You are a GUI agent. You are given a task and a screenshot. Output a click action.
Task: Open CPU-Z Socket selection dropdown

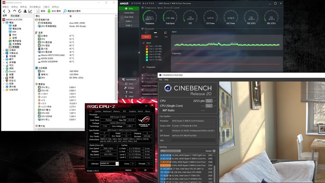point(109,164)
